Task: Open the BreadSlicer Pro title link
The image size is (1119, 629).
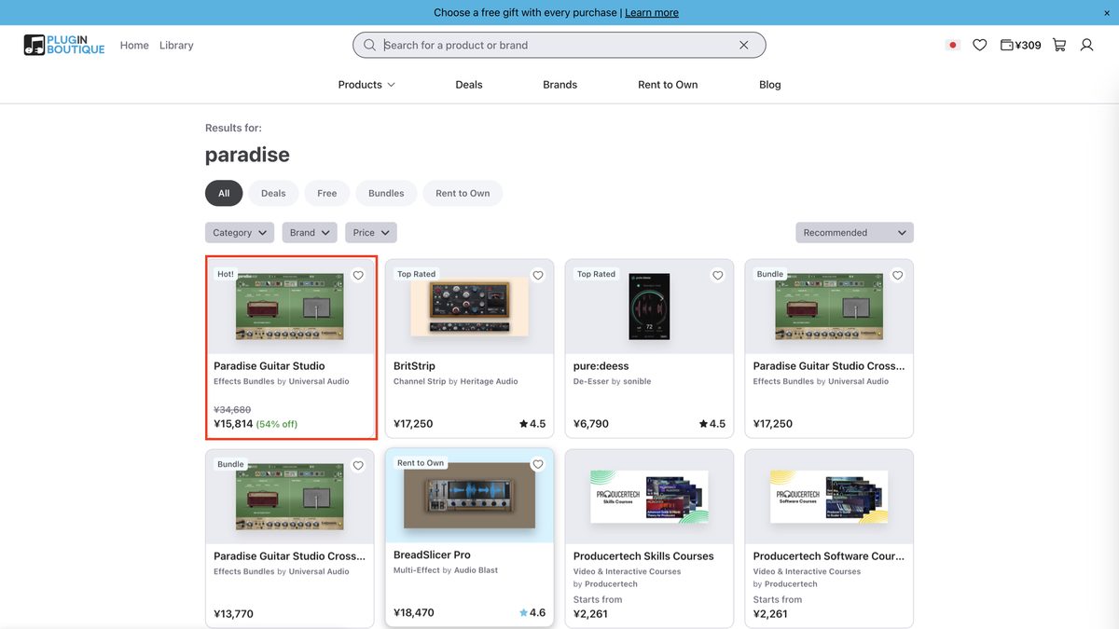Action: 432,554
